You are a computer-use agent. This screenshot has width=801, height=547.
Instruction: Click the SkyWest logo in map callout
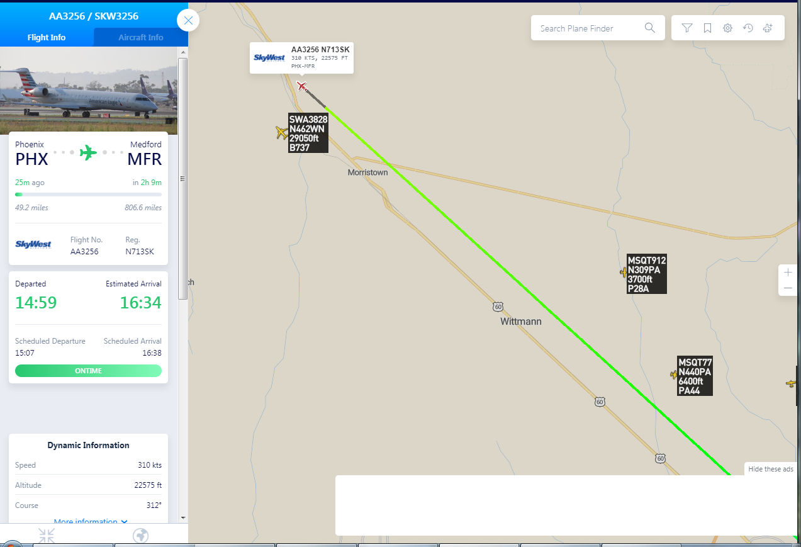coord(270,58)
